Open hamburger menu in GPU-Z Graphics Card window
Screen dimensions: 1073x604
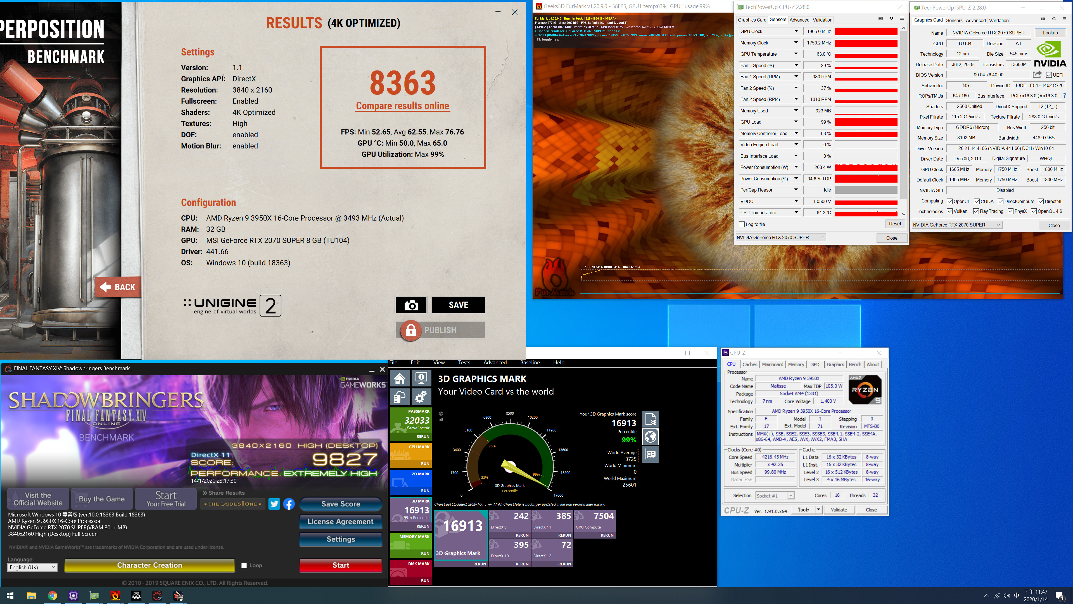1064,19
